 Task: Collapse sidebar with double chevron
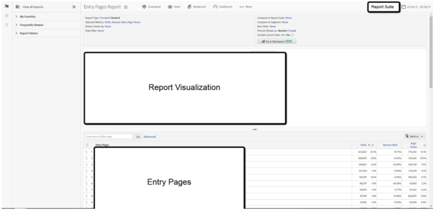tap(74, 7)
